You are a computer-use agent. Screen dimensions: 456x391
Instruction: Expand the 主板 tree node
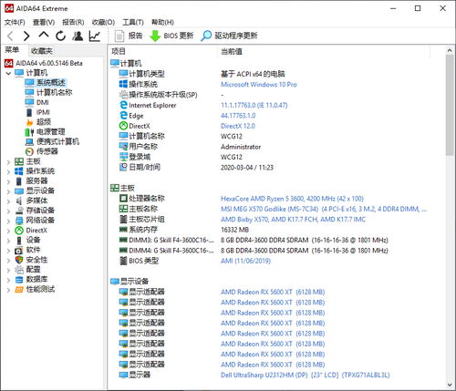pos(8,162)
